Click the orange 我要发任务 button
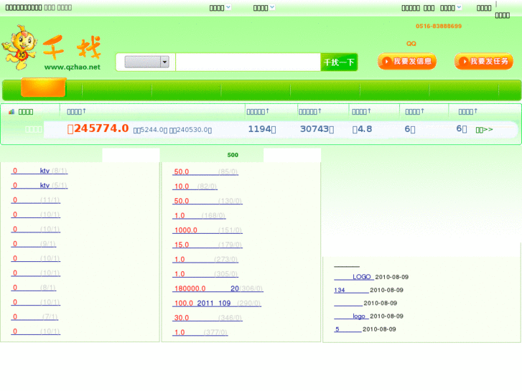Image resolution: width=522 pixels, height=391 pixels. (484, 61)
